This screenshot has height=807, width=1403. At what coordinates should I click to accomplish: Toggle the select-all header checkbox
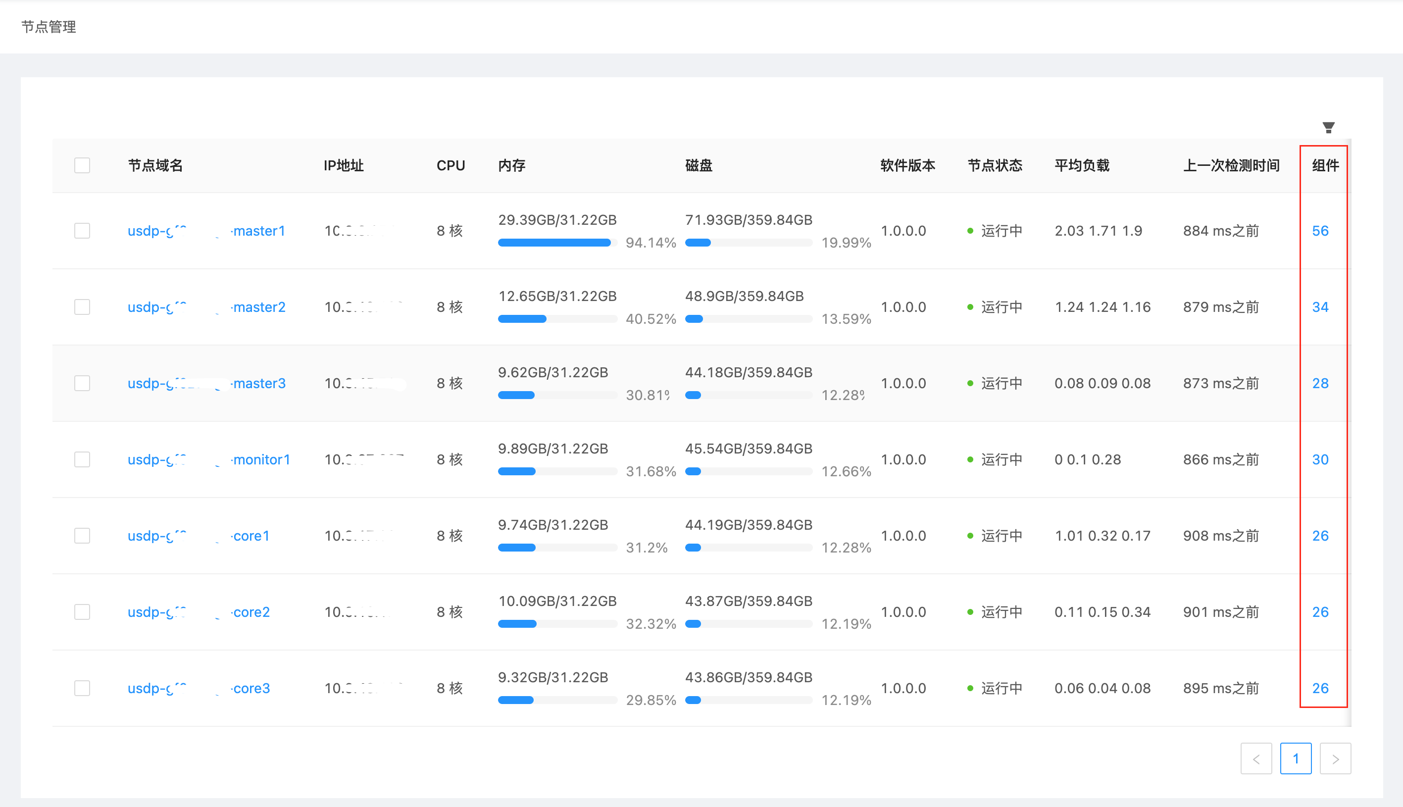[x=82, y=165]
